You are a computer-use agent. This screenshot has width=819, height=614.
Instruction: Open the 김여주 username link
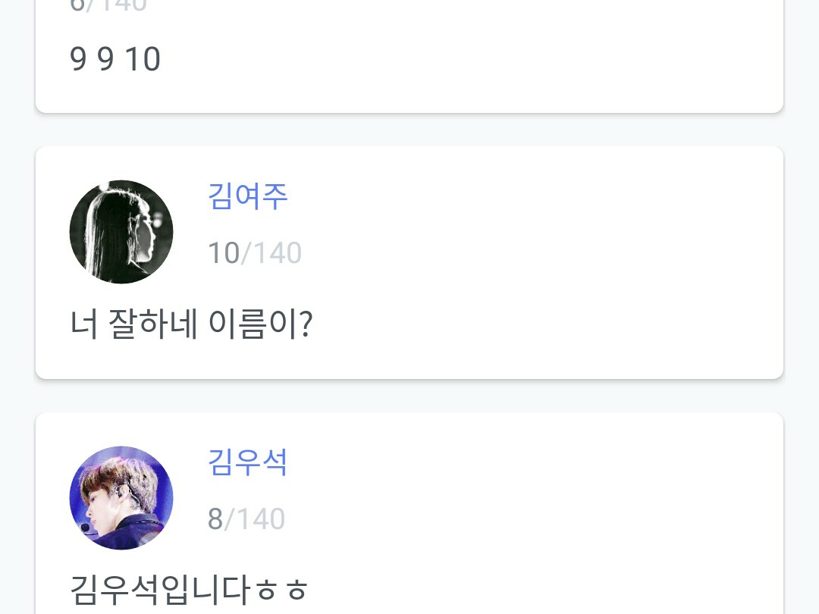coord(248,196)
